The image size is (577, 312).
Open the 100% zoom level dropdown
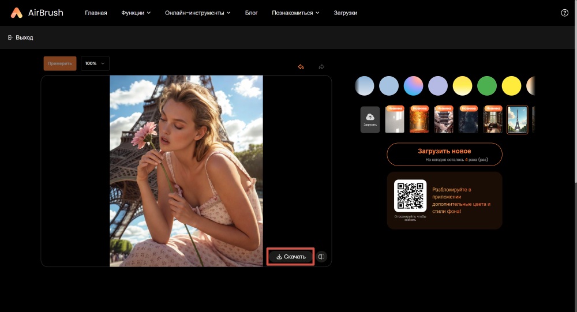(x=95, y=63)
